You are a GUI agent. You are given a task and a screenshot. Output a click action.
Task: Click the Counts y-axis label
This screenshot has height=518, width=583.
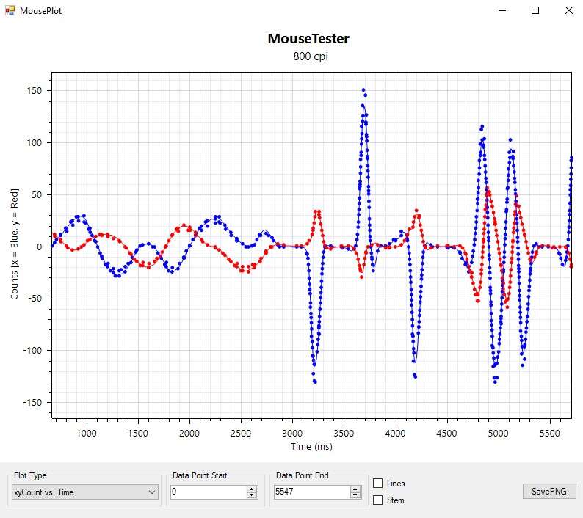15,244
